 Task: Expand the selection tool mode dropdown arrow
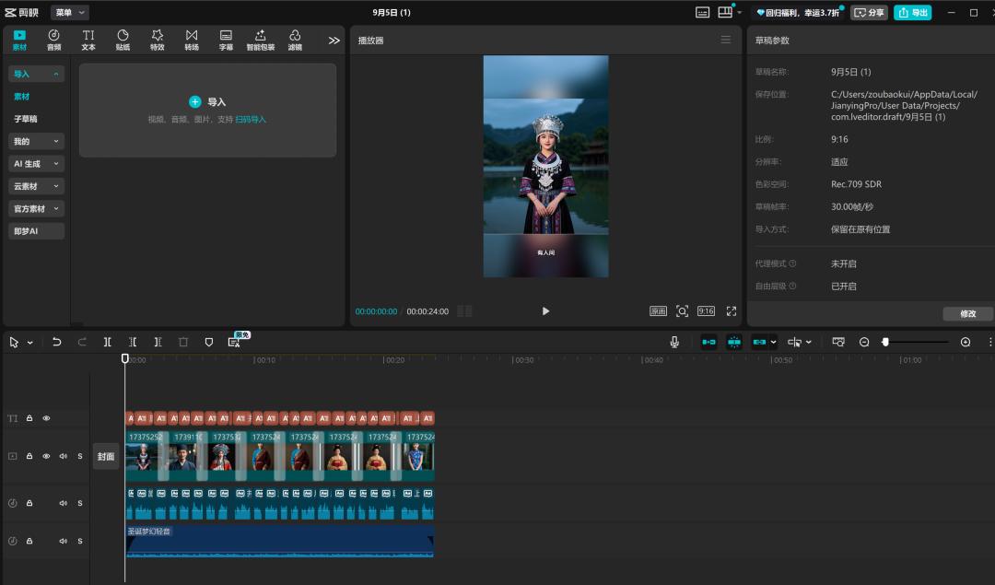point(30,343)
